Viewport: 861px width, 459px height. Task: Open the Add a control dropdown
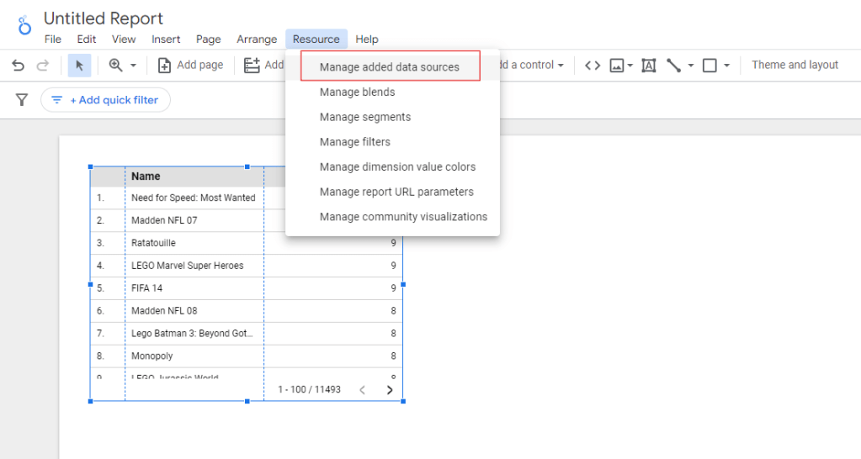point(532,65)
